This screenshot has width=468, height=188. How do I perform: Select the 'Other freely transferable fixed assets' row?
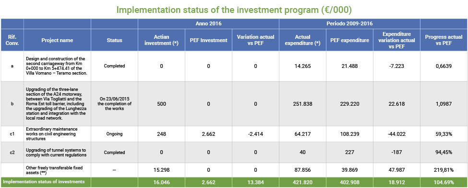tap(234, 170)
